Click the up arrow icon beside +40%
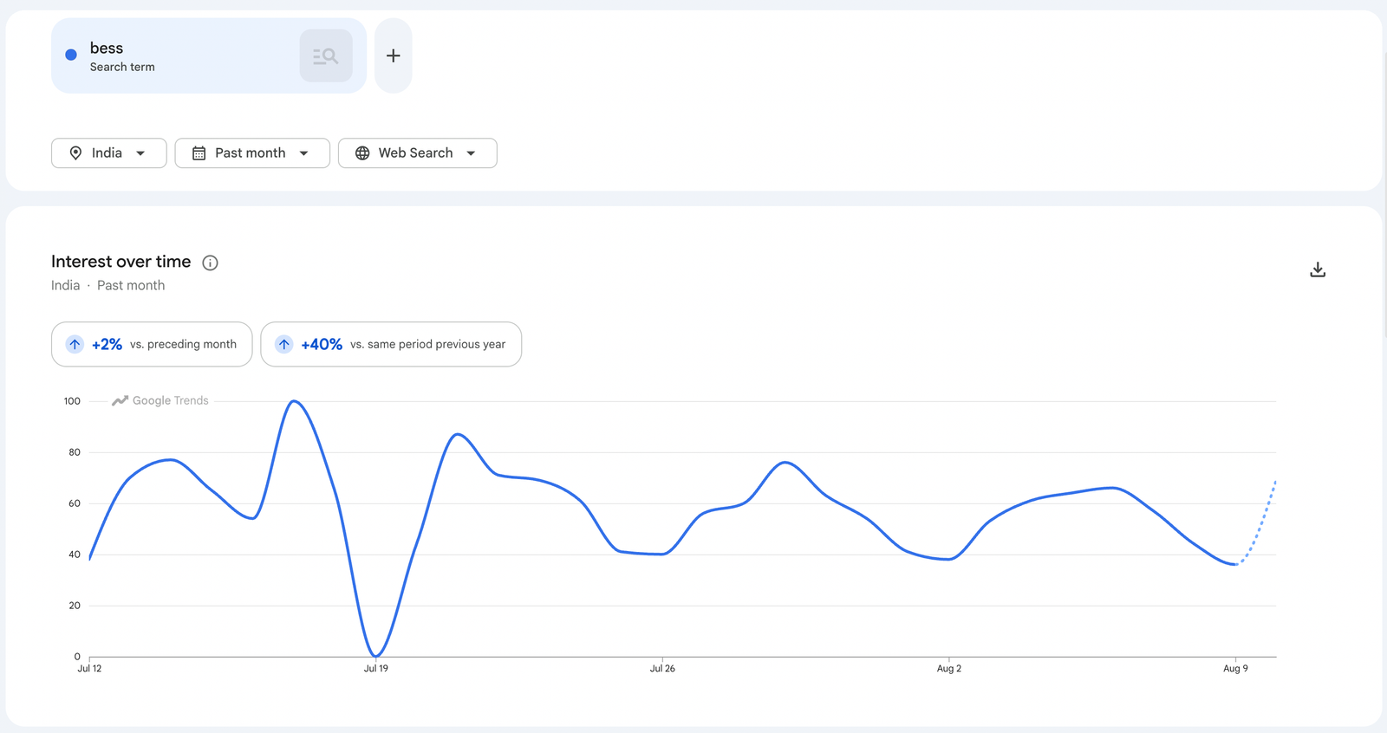1387x733 pixels. pyautogui.click(x=284, y=344)
